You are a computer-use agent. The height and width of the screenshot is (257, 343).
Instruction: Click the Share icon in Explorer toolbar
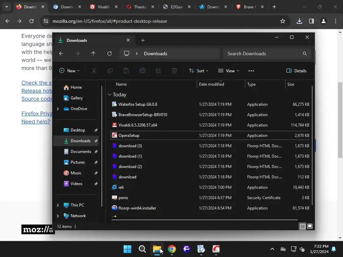tap(158, 71)
